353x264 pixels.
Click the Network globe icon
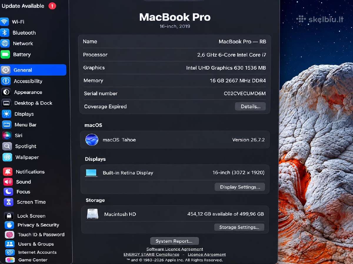coord(5,43)
